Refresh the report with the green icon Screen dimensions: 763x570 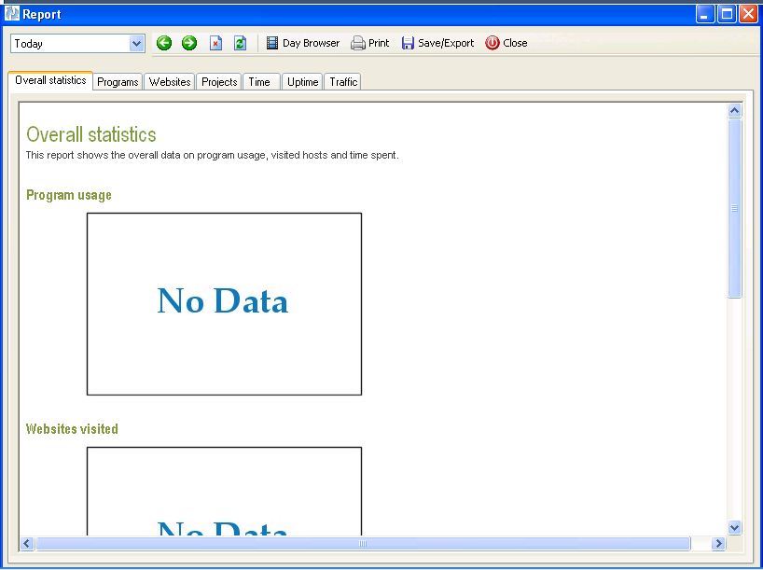(x=240, y=43)
